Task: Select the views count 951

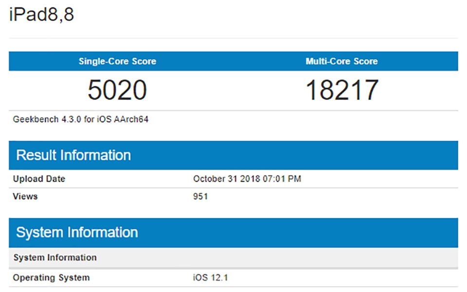Action: click(200, 197)
